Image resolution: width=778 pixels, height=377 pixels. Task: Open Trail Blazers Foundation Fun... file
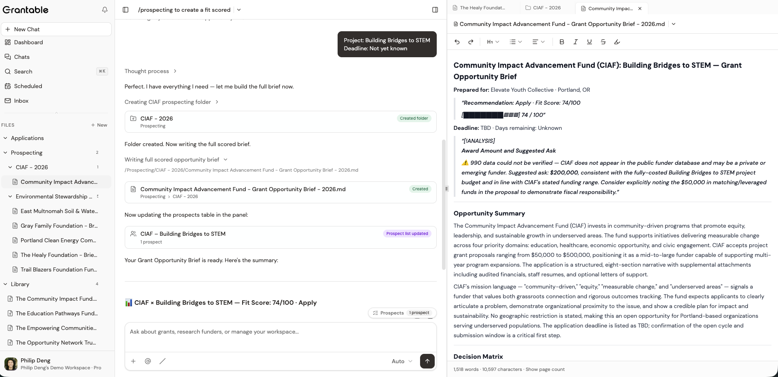pos(56,269)
